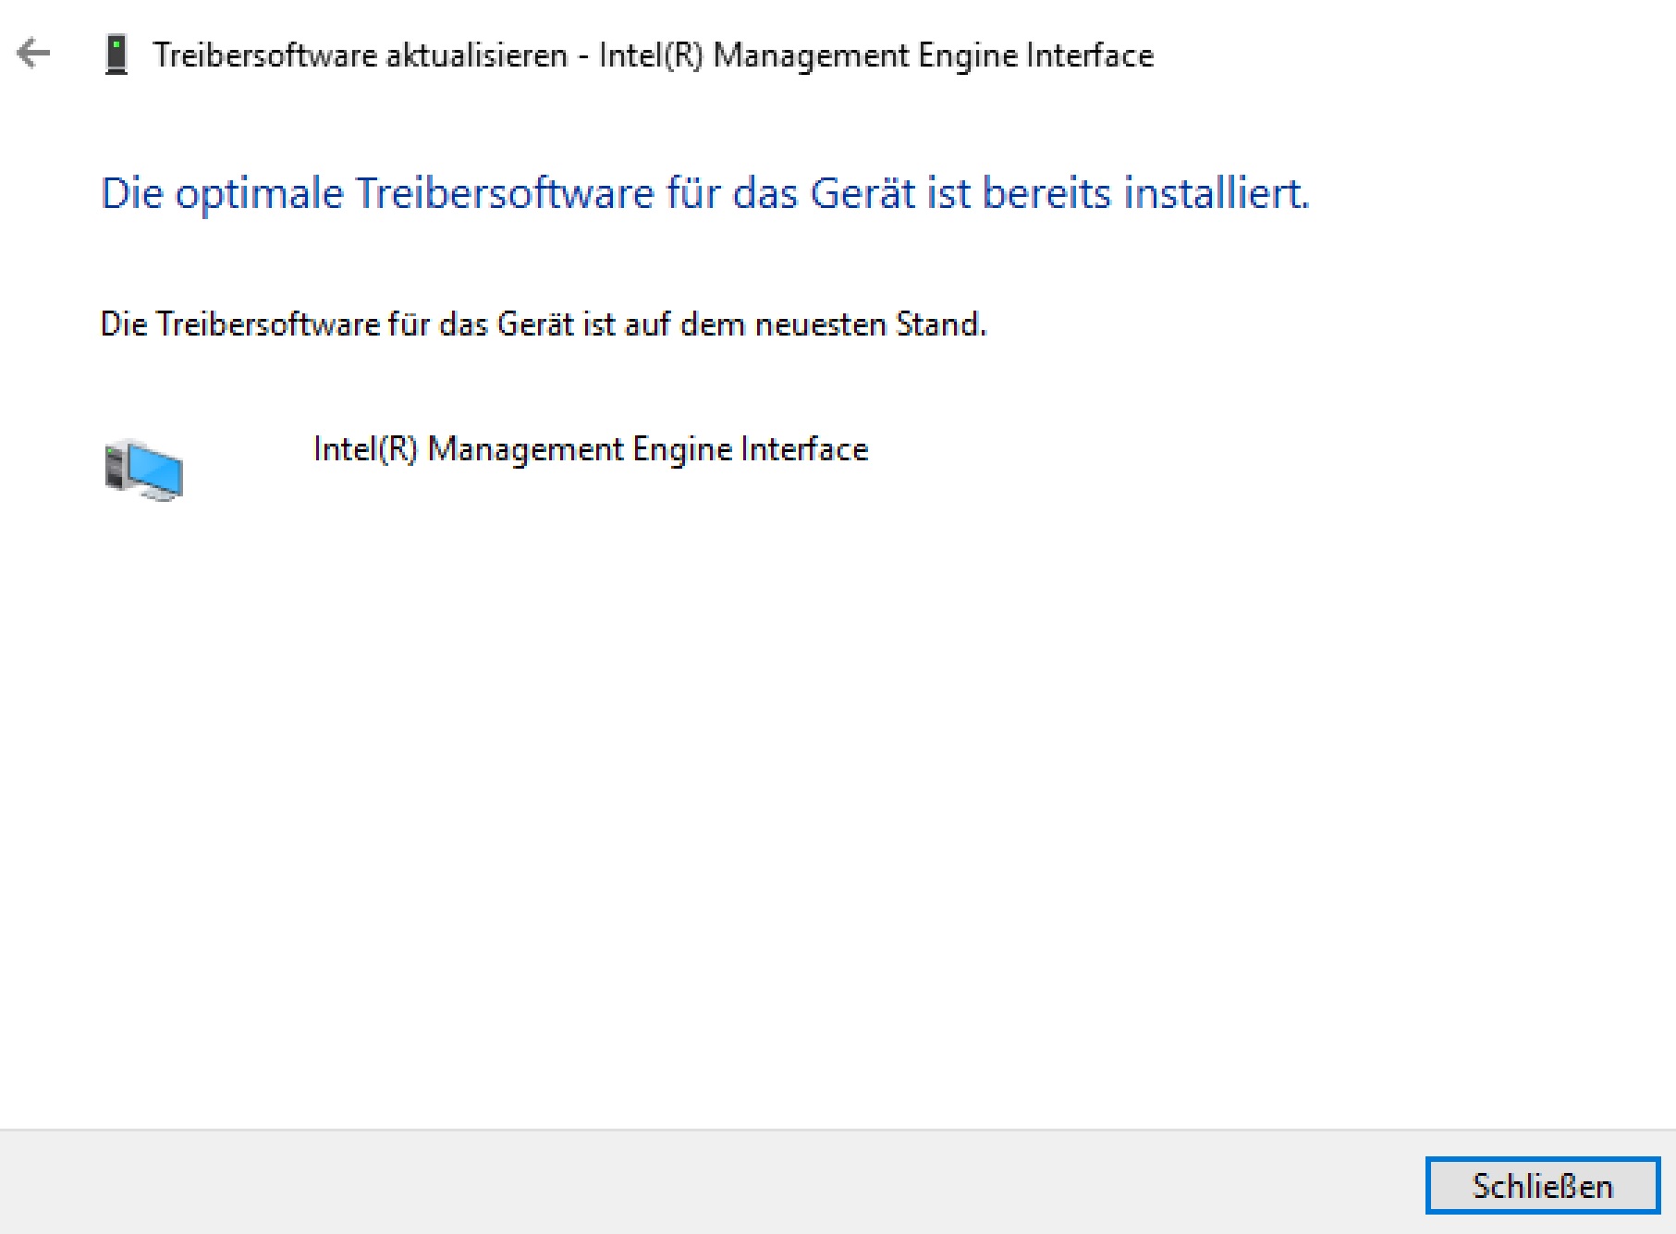Click device name 'Intel(R) Management Engine Interface' beside monitor icon

[592, 449]
